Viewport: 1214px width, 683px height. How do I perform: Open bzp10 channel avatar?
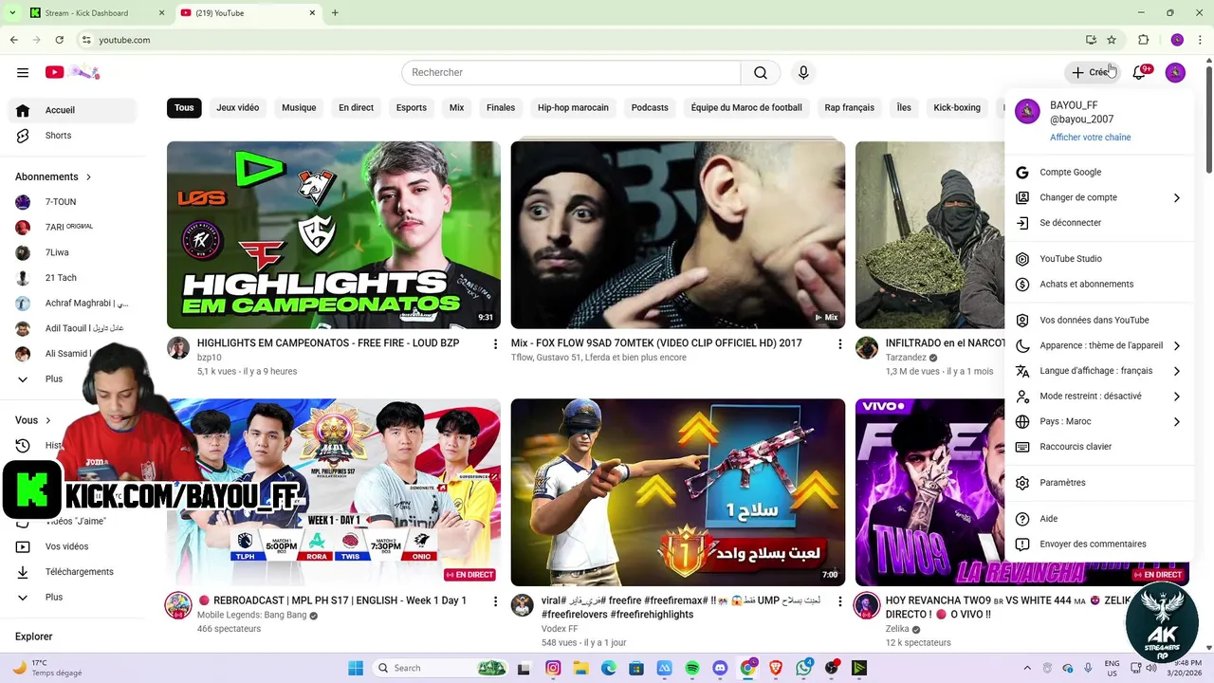point(178,347)
